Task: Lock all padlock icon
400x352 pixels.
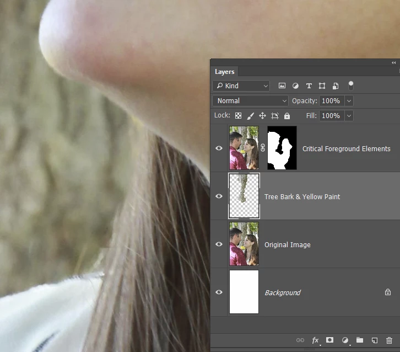Action: [x=287, y=116]
